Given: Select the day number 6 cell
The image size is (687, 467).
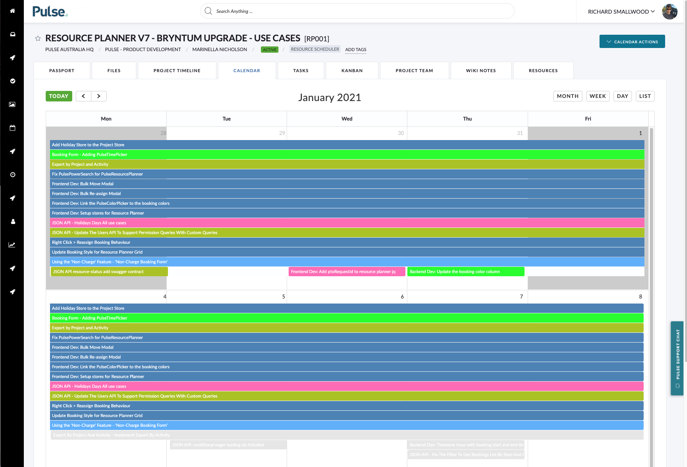Looking at the screenshot, I should coord(402,297).
